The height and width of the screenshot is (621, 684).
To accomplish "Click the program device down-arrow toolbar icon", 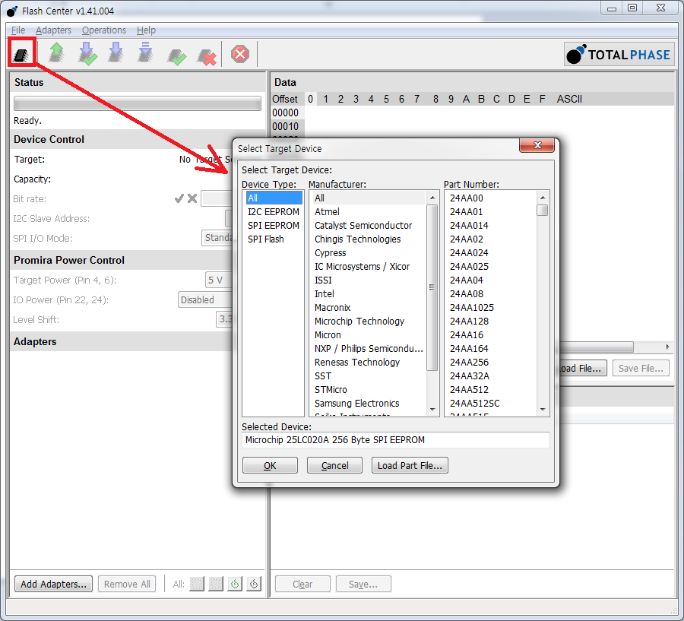I will click(116, 53).
